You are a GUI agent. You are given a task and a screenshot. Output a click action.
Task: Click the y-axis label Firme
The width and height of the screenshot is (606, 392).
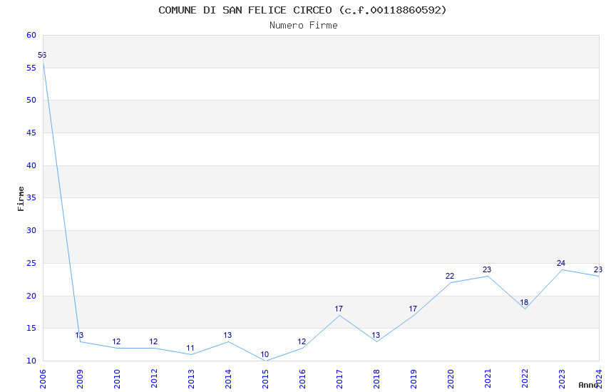[21, 199]
